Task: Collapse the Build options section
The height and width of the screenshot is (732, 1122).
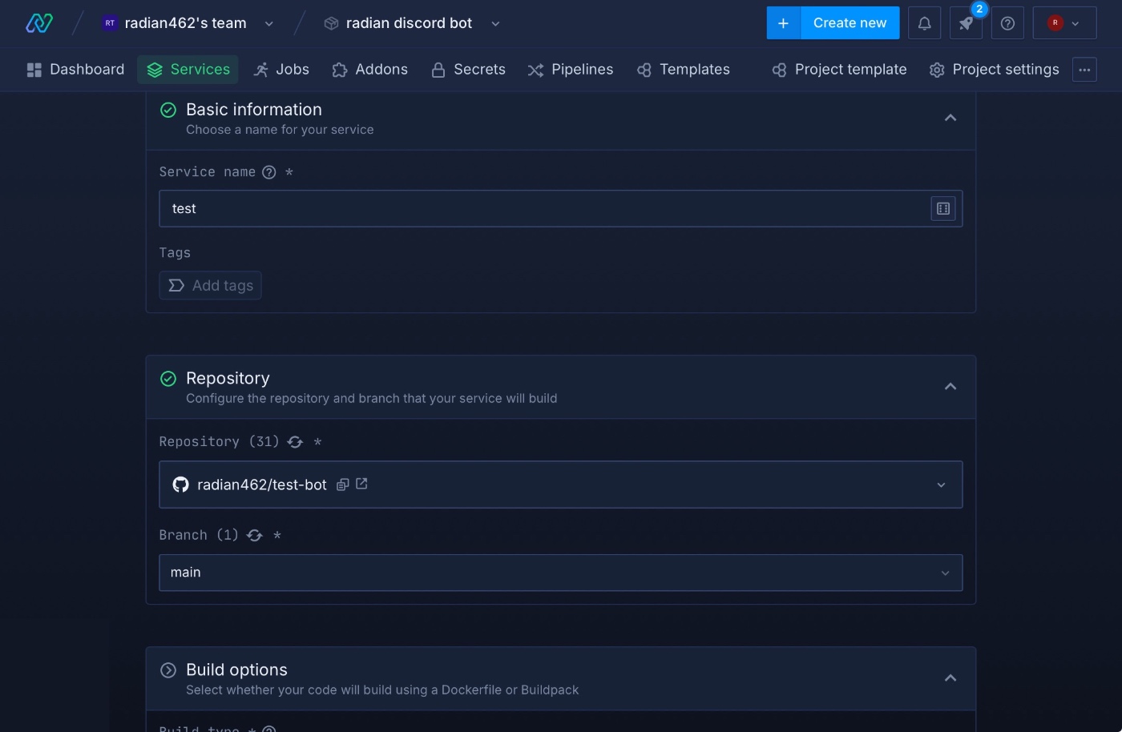Action: coord(950,678)
